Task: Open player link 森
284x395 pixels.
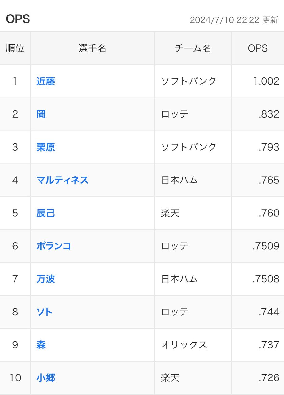Action: pyautogui.click(x=41, y=345)
